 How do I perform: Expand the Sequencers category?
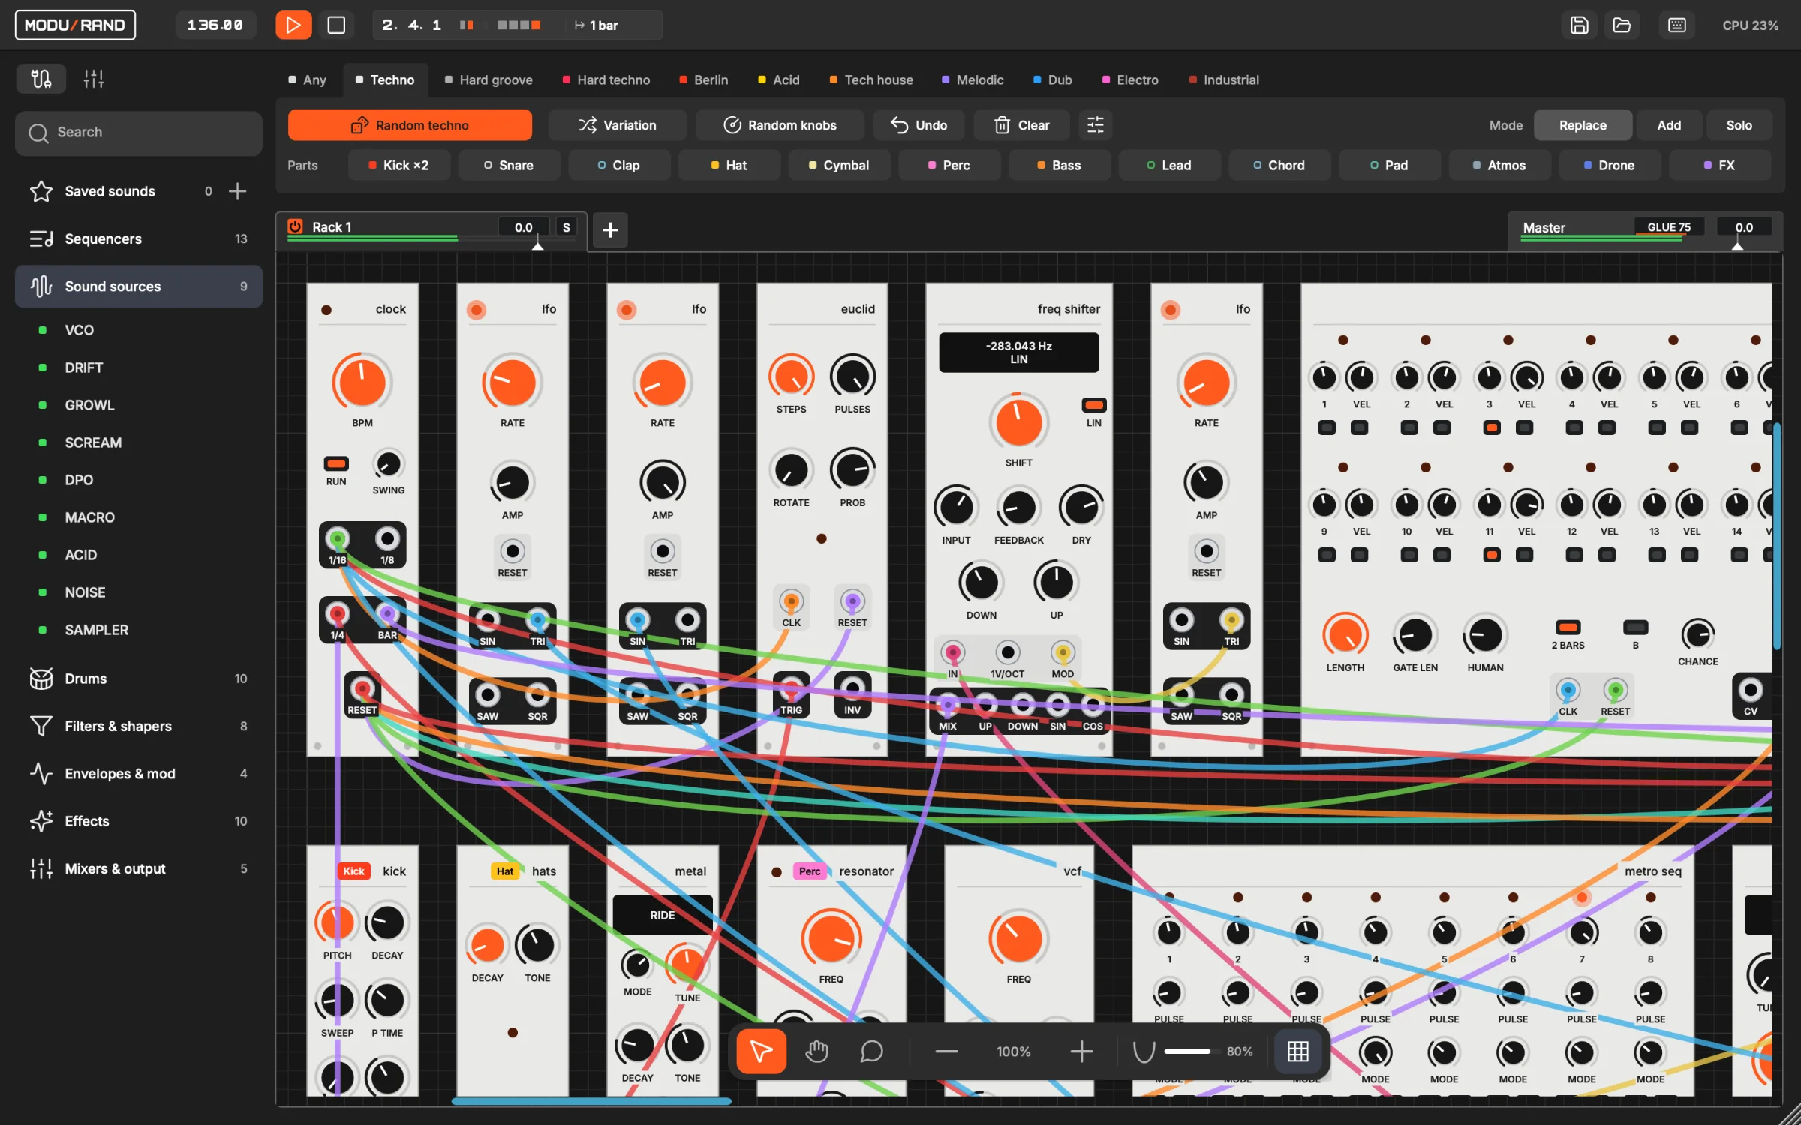pyautogui.click(x=139, y=238)
